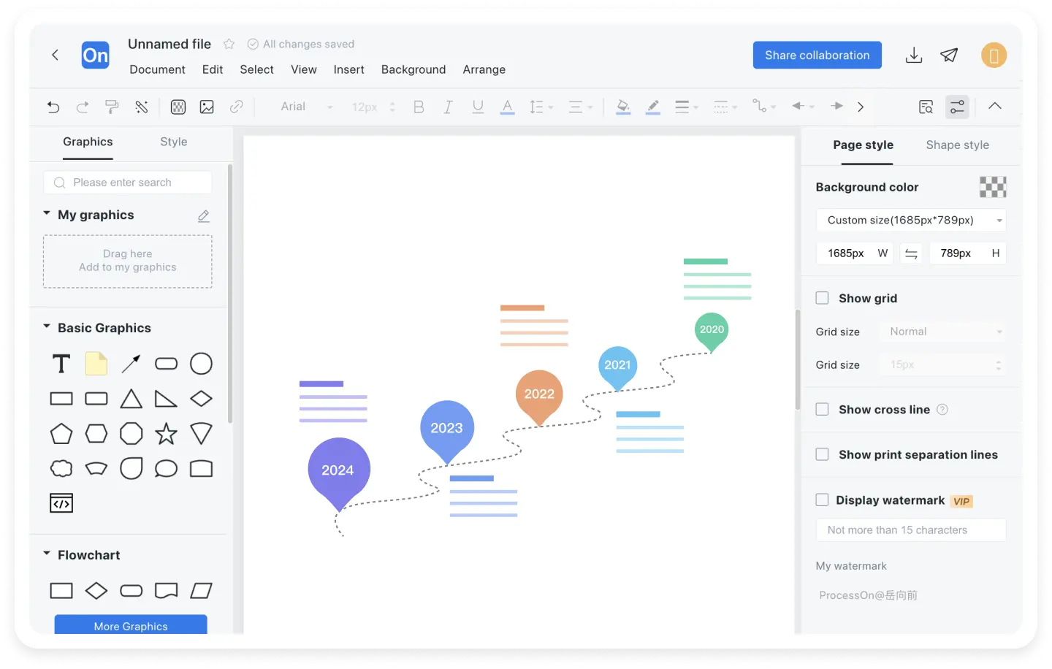Open the Background color swatch
Screen dimensions: 1052x669
coord(992,187)
